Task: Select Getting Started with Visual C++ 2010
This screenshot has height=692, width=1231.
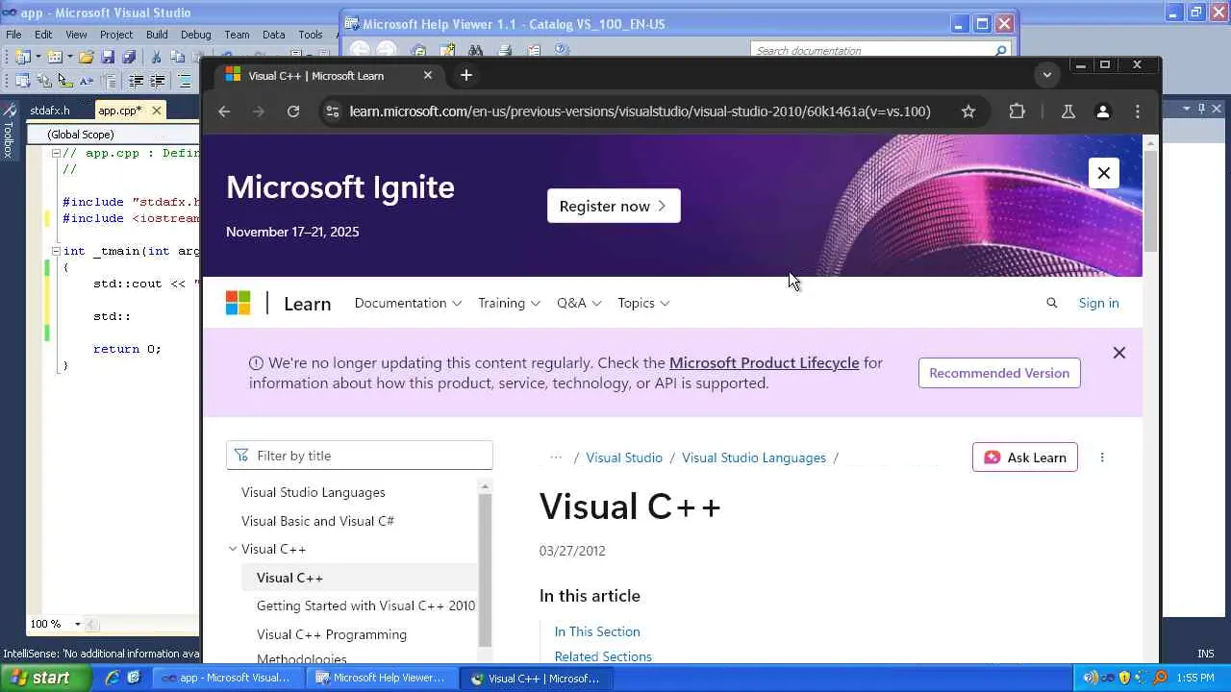Action: (x=365, y=605)
